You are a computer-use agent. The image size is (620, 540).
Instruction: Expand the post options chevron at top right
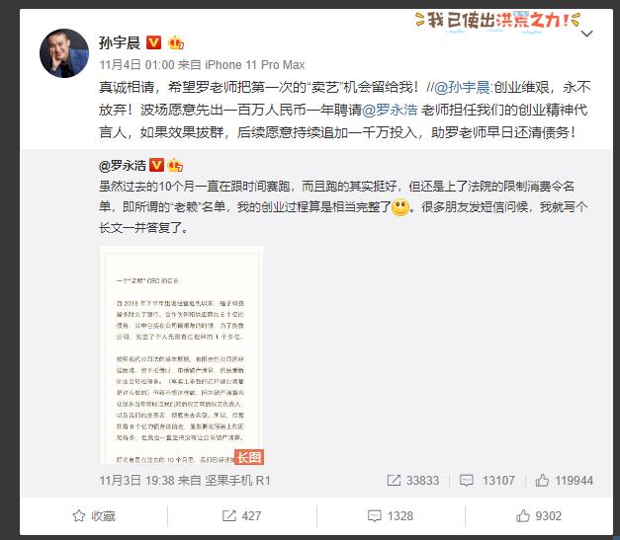tap(586, 34)
